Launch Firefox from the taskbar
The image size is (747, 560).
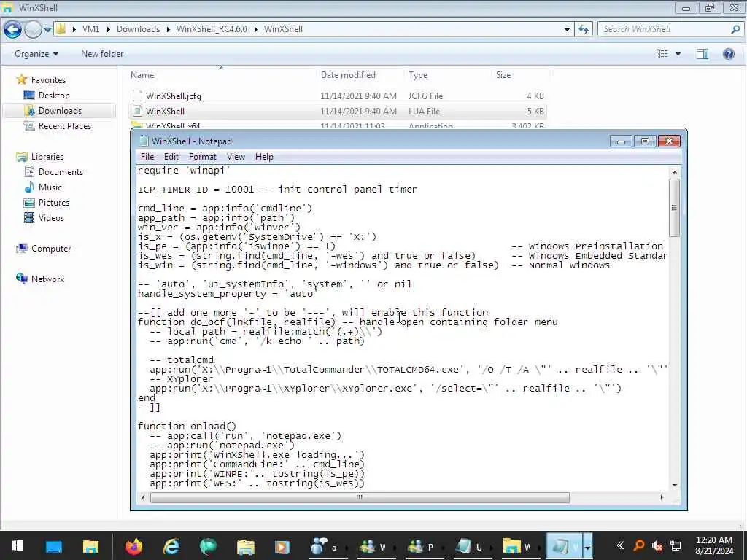coord(134,547)
